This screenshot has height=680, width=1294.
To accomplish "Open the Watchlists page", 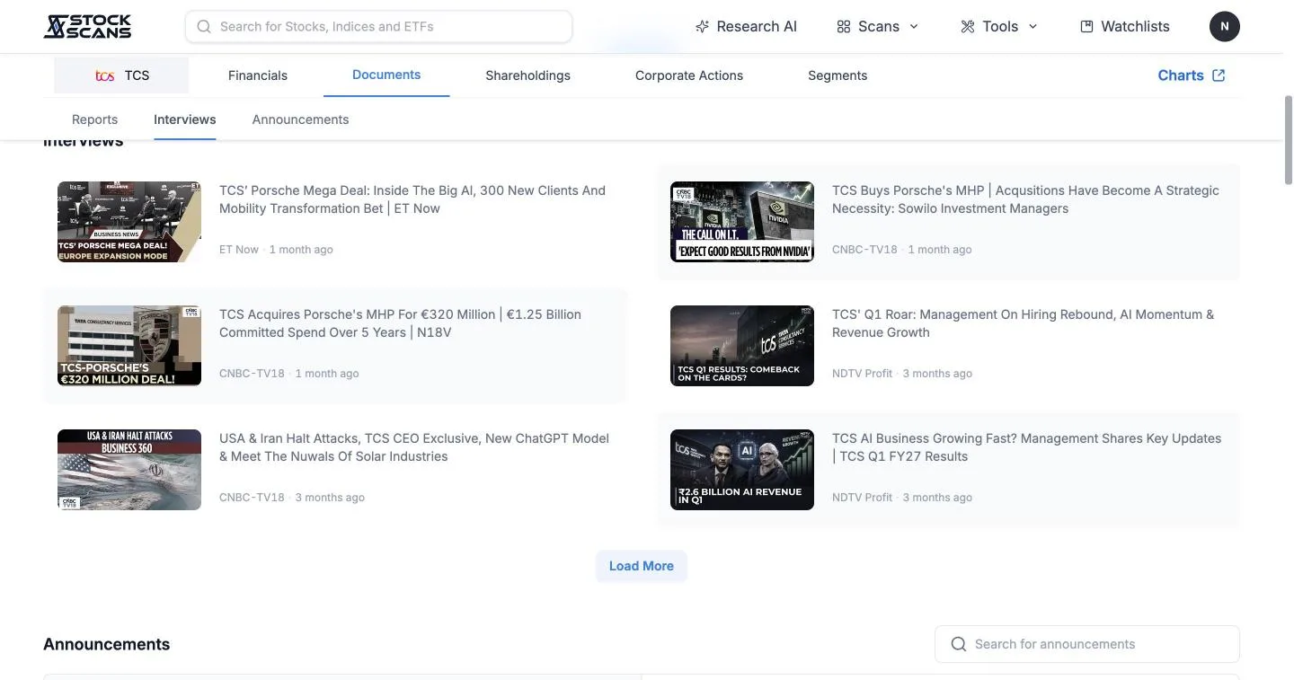I will [x=1125, y=27].
